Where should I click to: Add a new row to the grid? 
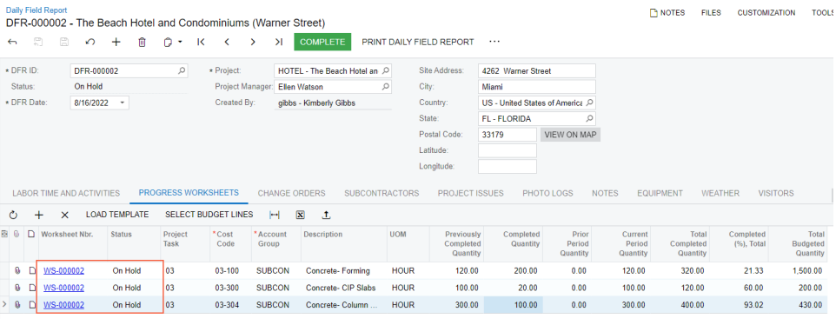tap(39, 215)
